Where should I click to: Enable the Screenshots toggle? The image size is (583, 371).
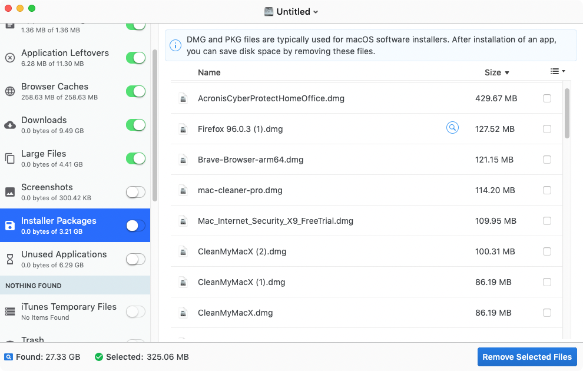point(135,192)
